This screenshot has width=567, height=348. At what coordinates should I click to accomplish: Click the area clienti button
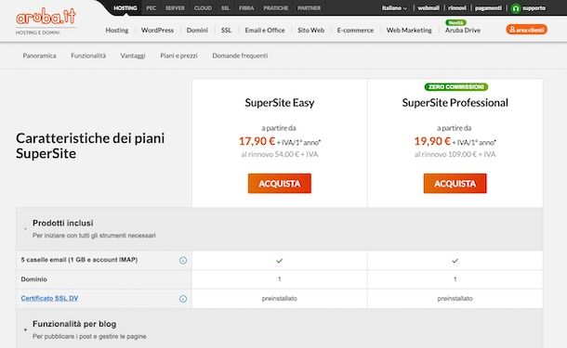pos(526,30)
